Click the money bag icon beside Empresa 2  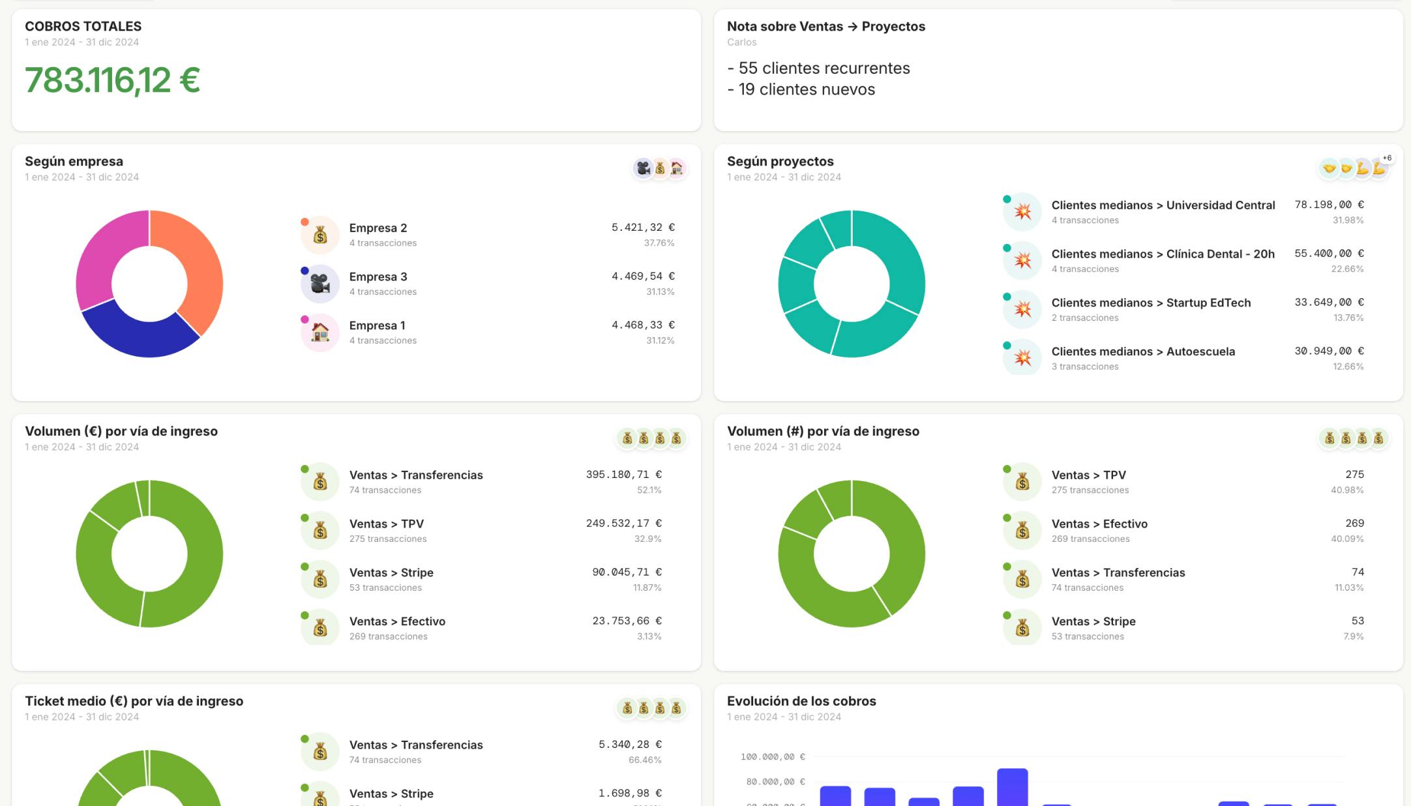click(x=319, y=235)
